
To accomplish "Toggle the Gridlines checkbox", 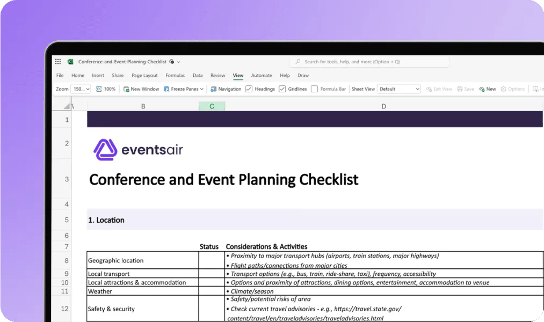I will 282,89.
